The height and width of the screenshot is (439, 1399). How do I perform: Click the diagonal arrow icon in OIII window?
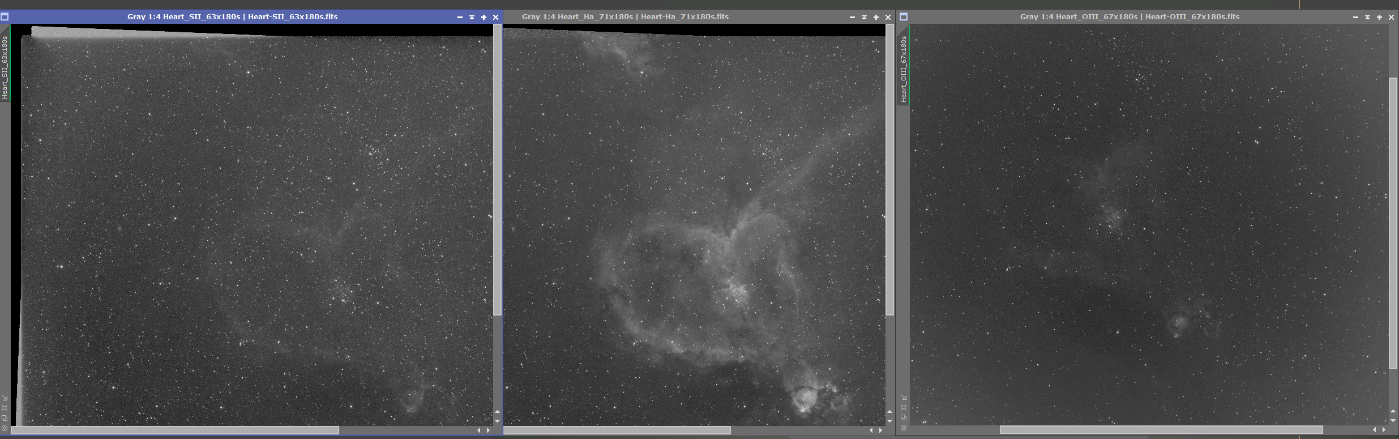click(x=904, y=398)
